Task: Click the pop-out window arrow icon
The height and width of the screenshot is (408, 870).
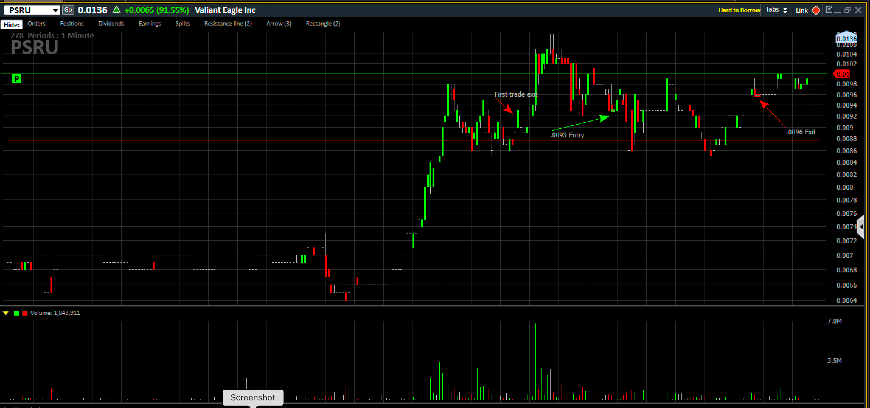Action: click(829, 9)
